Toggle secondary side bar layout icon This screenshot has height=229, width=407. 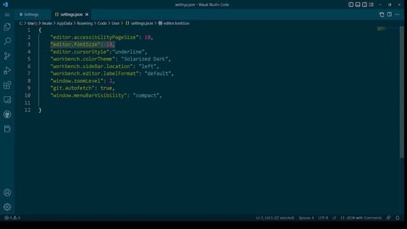[364, 4]
